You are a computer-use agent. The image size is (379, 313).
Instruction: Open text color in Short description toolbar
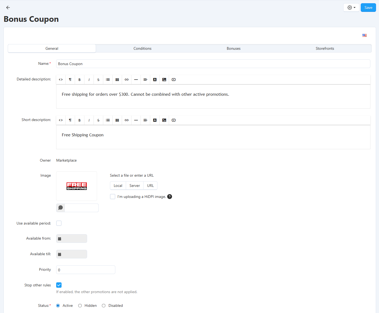(155, 120)
